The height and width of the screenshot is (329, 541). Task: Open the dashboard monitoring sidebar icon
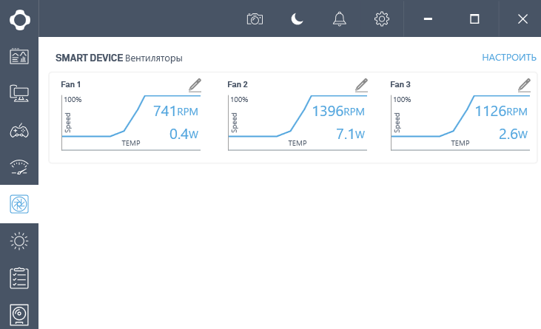click(19, 56)
